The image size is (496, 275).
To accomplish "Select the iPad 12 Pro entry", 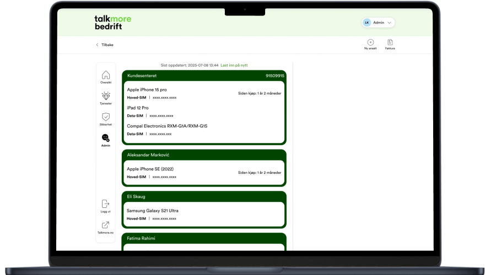I will (x=138, y=108).
